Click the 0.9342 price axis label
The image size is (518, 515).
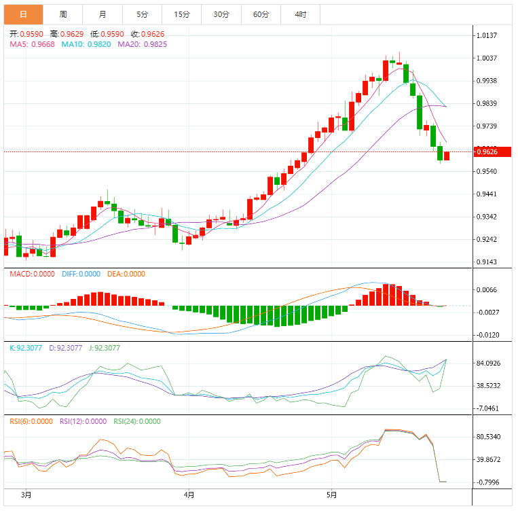click(487, 217)
